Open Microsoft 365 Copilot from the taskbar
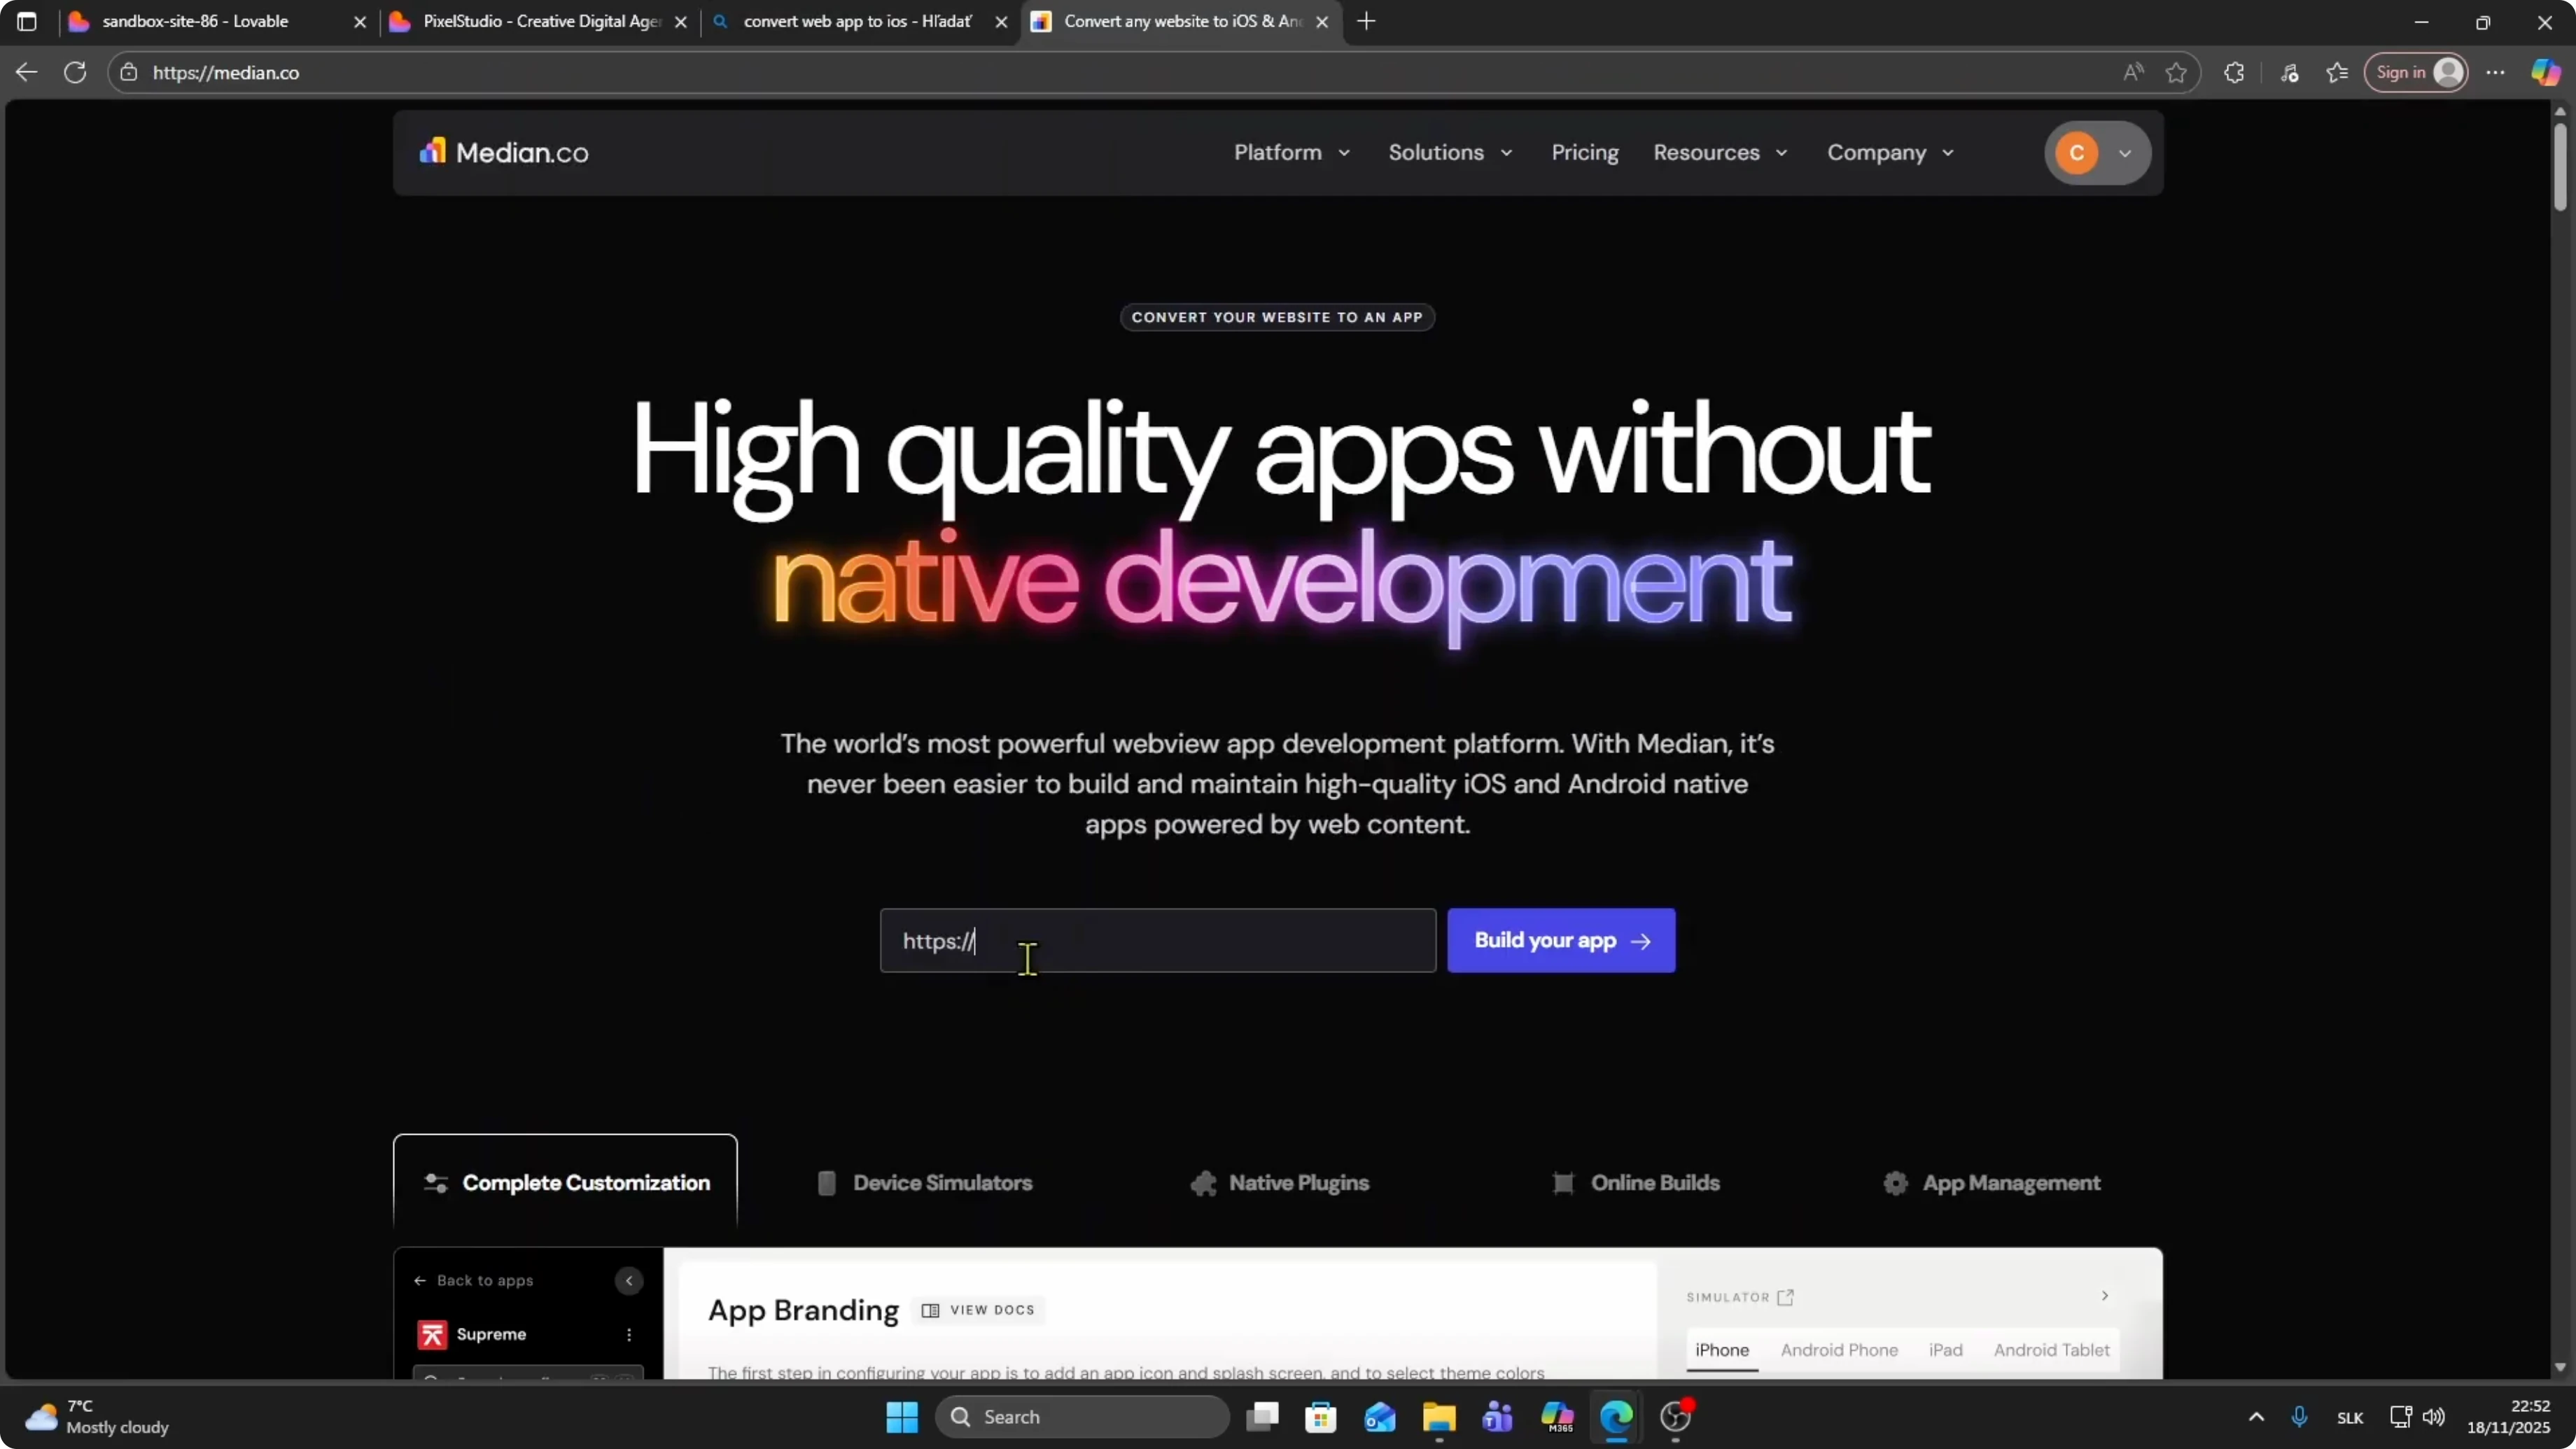2576x1449 pixels. 1557,1416
